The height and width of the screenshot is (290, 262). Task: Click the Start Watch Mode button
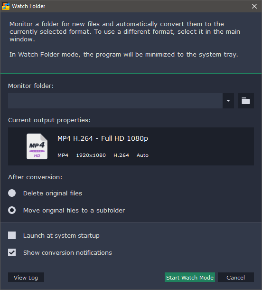point(190,277)
